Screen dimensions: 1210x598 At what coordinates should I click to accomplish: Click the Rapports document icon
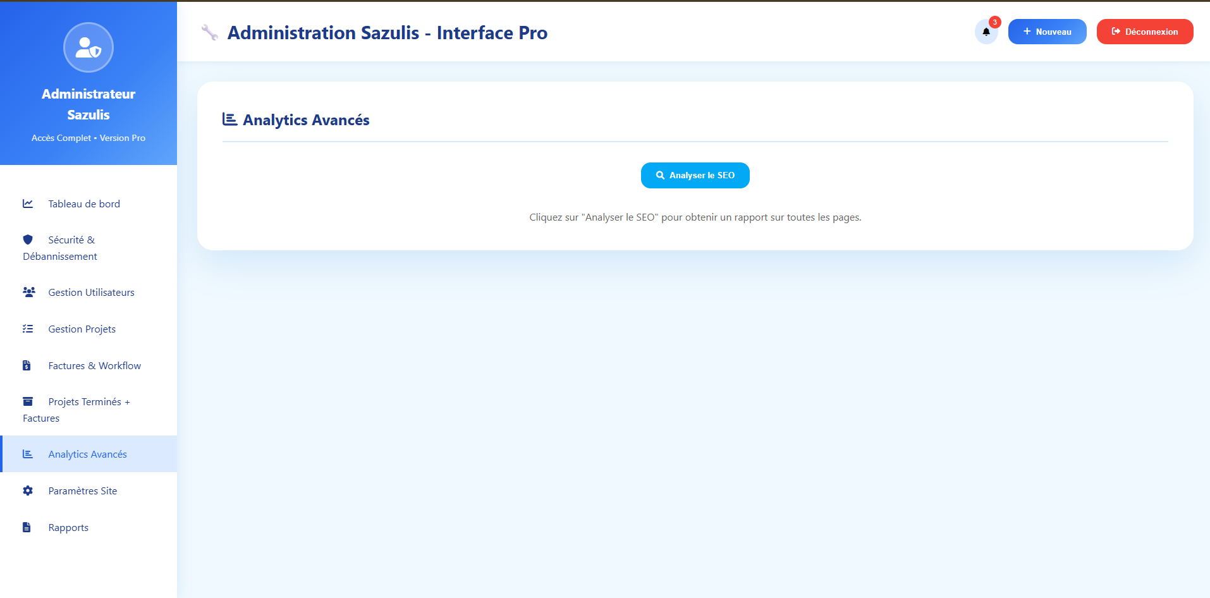(27, 527)
